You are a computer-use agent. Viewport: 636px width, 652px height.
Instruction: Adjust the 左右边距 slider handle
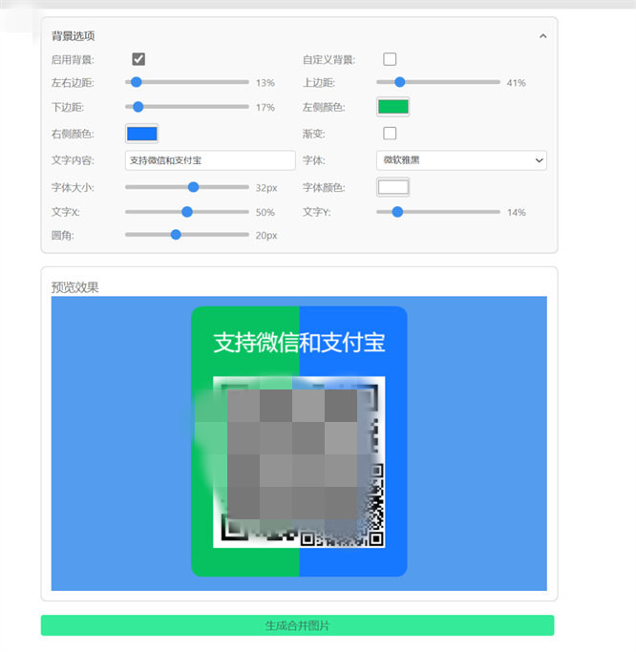[x=136, y=82]
